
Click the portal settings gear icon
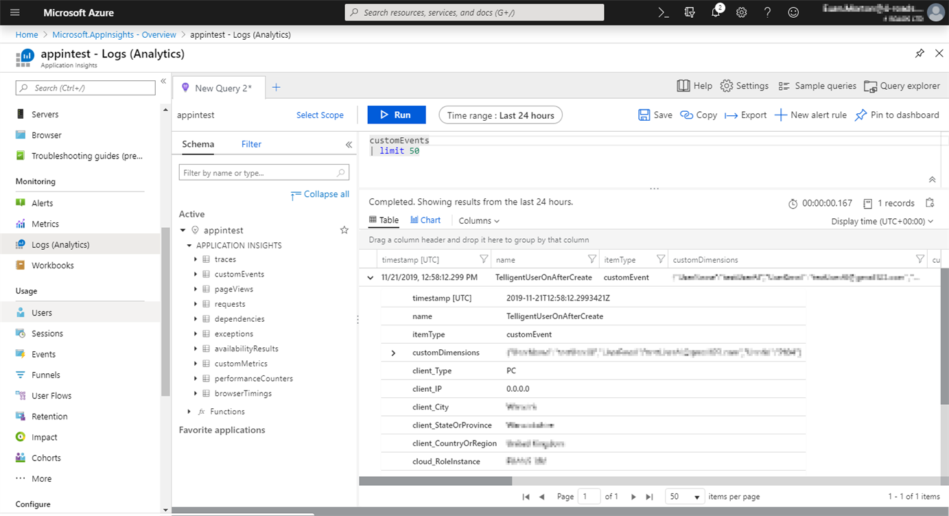point(742,12)
